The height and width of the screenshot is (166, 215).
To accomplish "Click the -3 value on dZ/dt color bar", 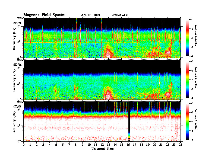I will click(x=192, y=113).
